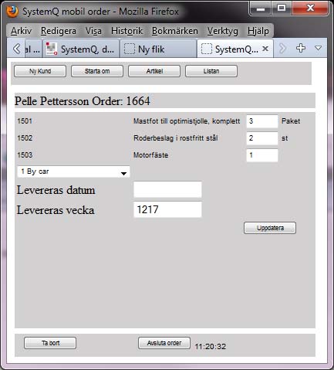The width and height of the screenshot is (334, 370).
Task: Open the Arkiv menu
Action: tap(21, 31)
